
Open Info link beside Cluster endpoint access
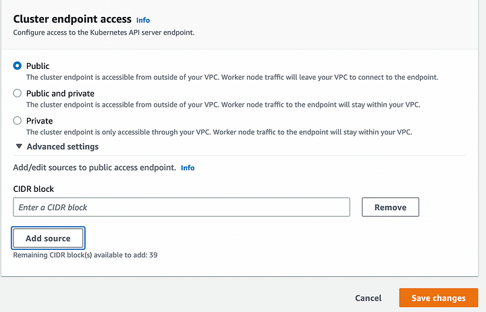[143, 20]
